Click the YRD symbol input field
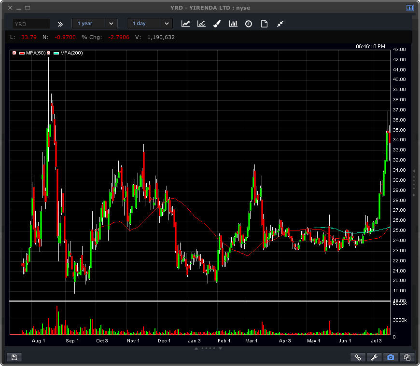 pos(31,24)
